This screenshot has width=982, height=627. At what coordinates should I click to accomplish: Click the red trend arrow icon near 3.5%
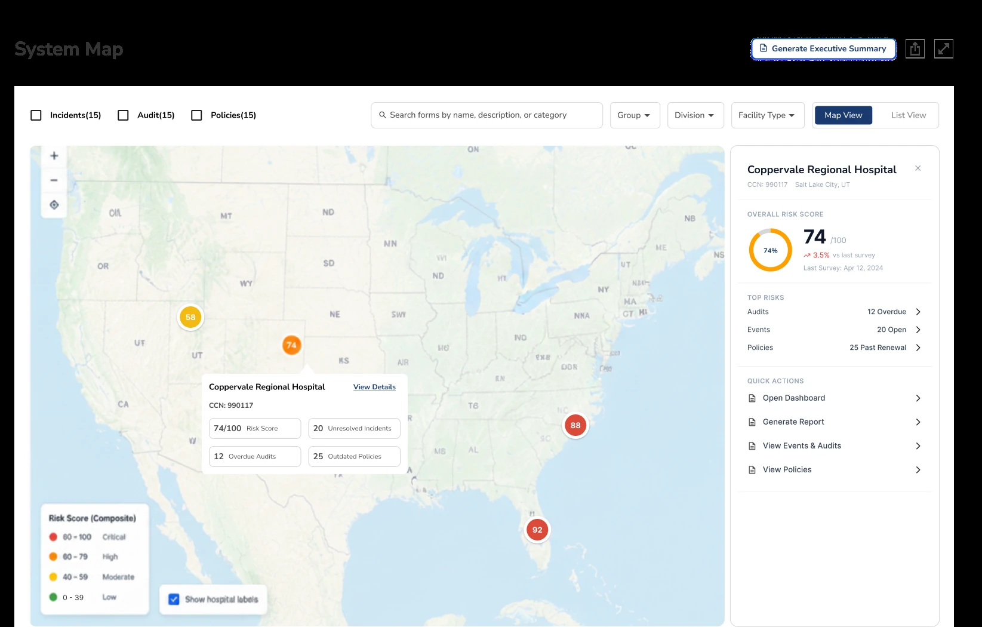[807, 256]
